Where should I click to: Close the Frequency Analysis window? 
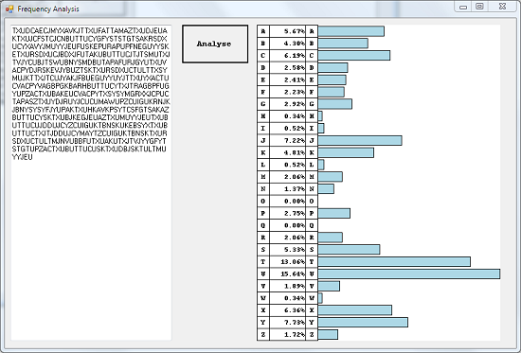pos(502,7)
